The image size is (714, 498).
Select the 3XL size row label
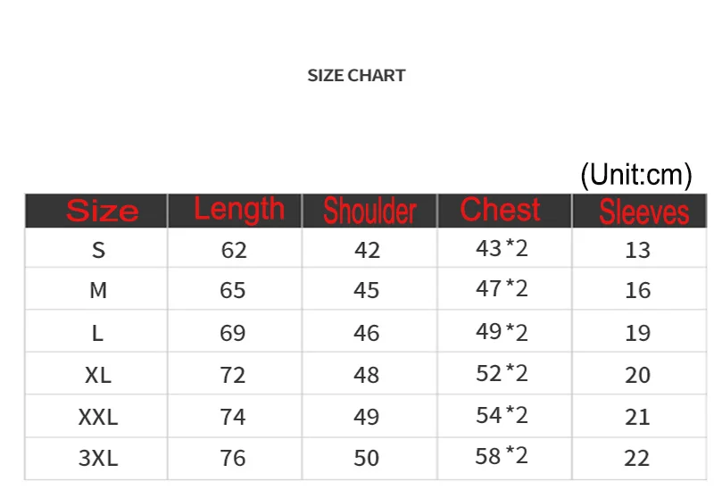[x=98, y=458]
